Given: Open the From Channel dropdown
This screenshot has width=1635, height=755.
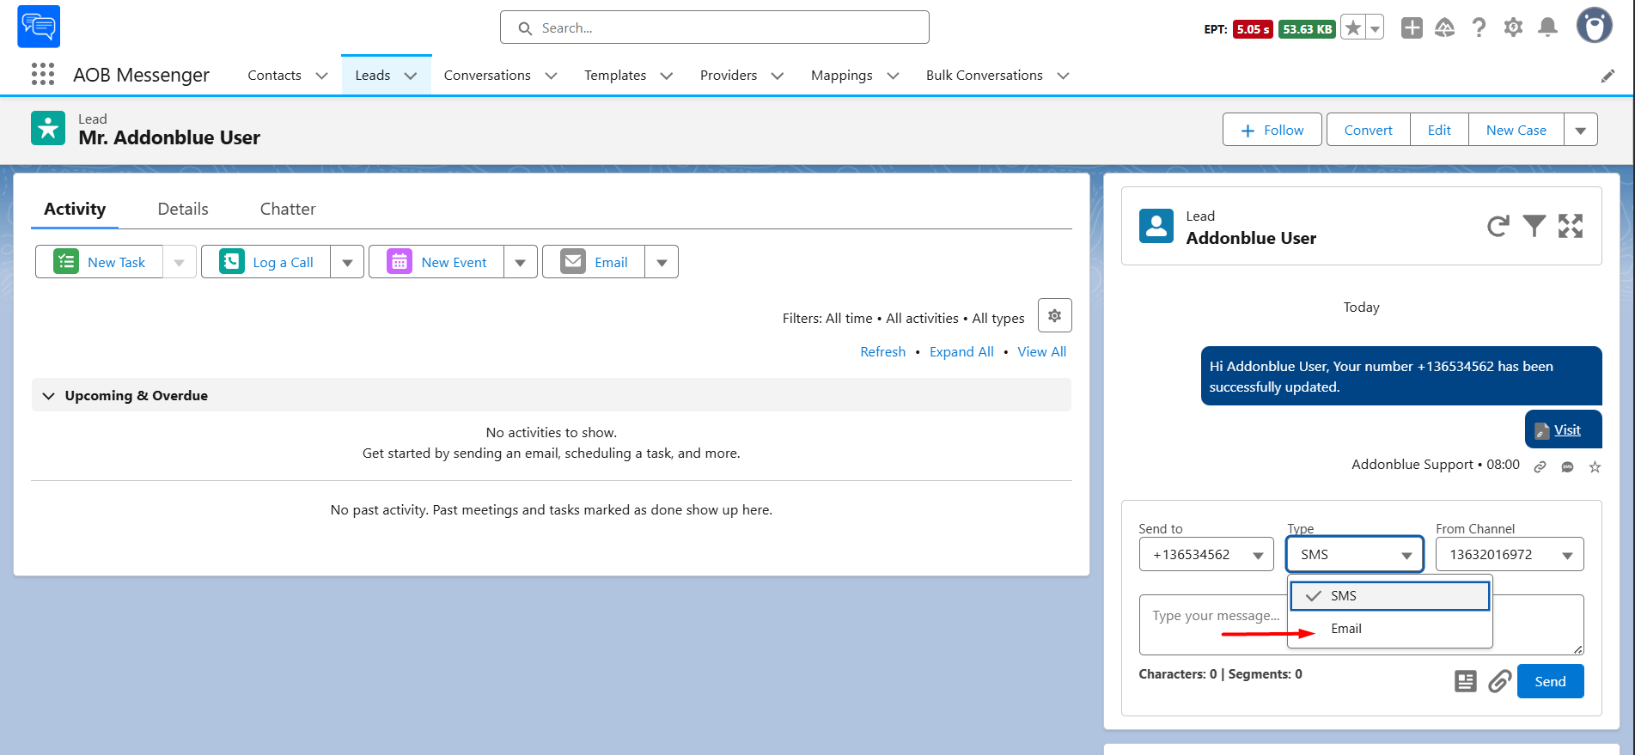Looking at the screenshot, I should click(1510, 555).
